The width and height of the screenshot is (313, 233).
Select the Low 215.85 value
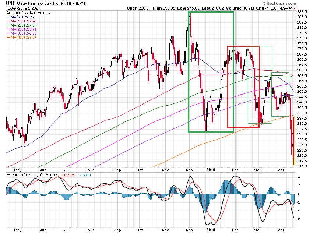(188, 8)
